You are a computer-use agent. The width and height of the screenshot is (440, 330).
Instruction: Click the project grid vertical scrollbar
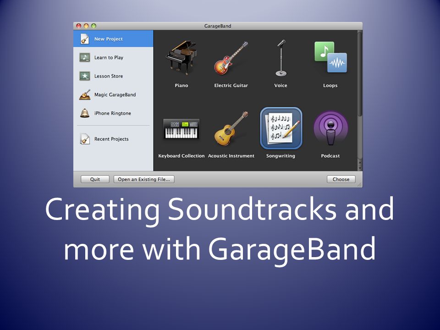pyautogui.click(x=360, y=73)
